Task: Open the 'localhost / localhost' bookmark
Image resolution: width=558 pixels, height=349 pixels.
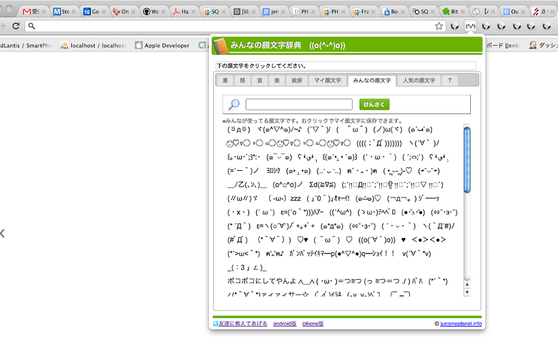Action: [x=94, y=45]
